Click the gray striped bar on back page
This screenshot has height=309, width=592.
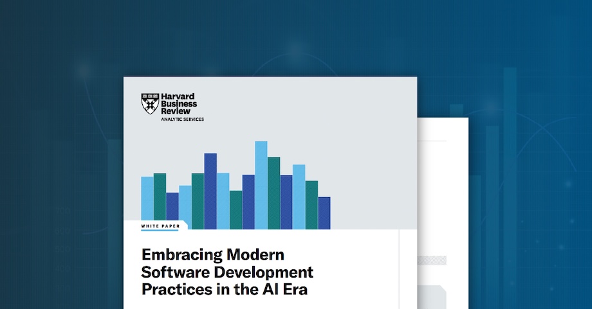[432, 260]
